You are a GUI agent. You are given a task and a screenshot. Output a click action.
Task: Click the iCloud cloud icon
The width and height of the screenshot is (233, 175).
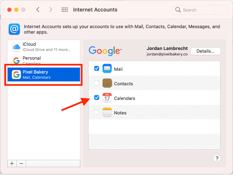point(16,47)
